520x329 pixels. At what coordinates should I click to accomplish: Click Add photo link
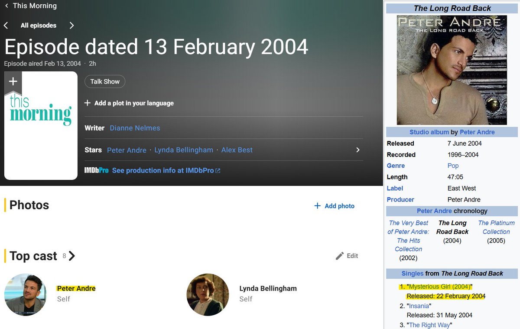[340, 206]
